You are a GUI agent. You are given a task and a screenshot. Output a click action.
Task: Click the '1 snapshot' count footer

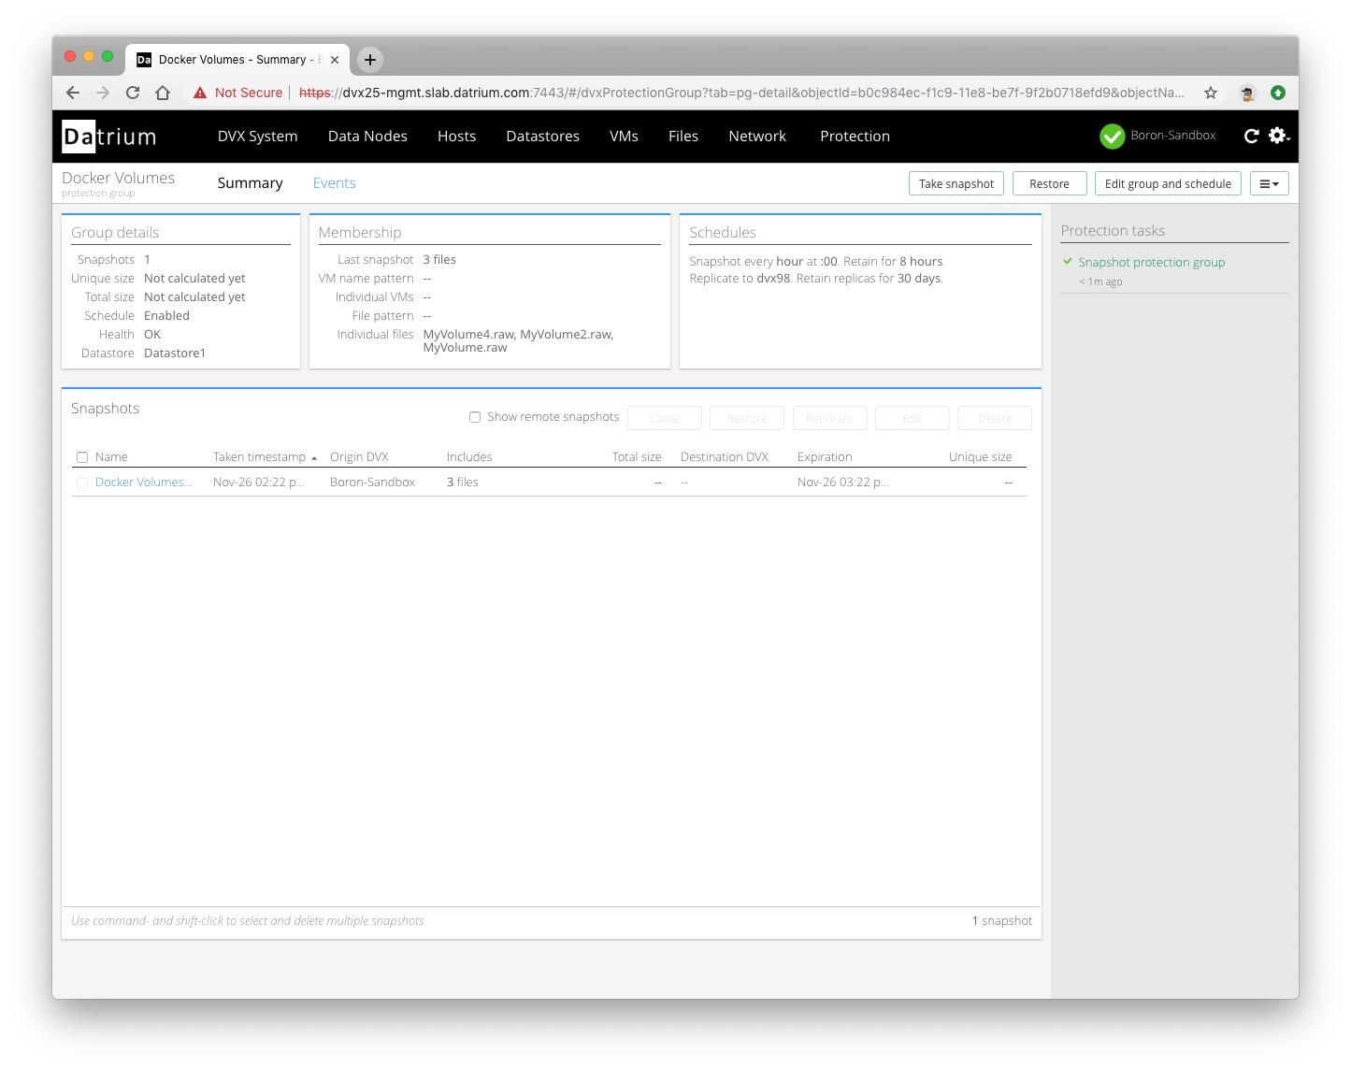[1001, 921]
